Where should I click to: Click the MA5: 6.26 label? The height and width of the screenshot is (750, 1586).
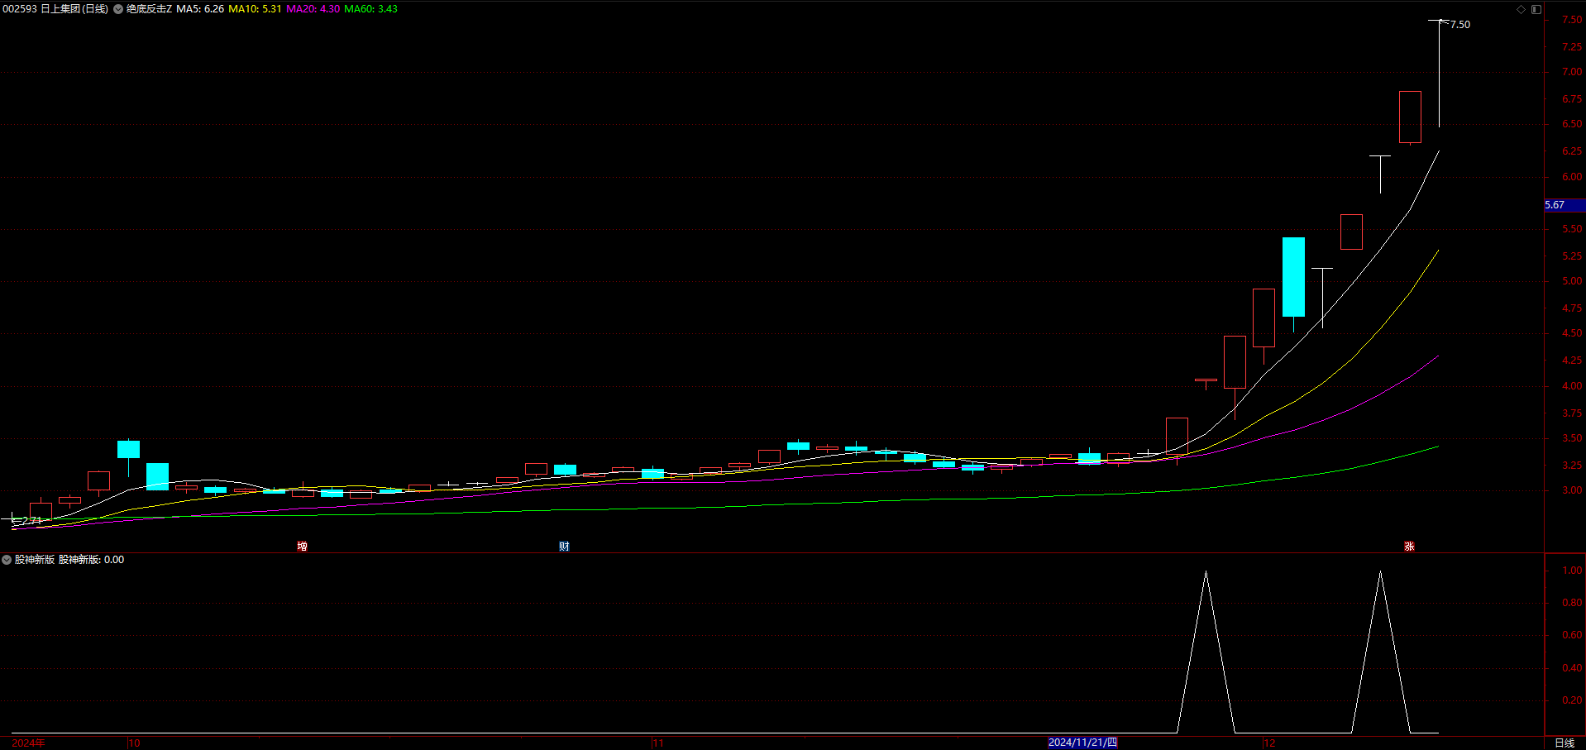pyautogui.click(x=200, y=9)
